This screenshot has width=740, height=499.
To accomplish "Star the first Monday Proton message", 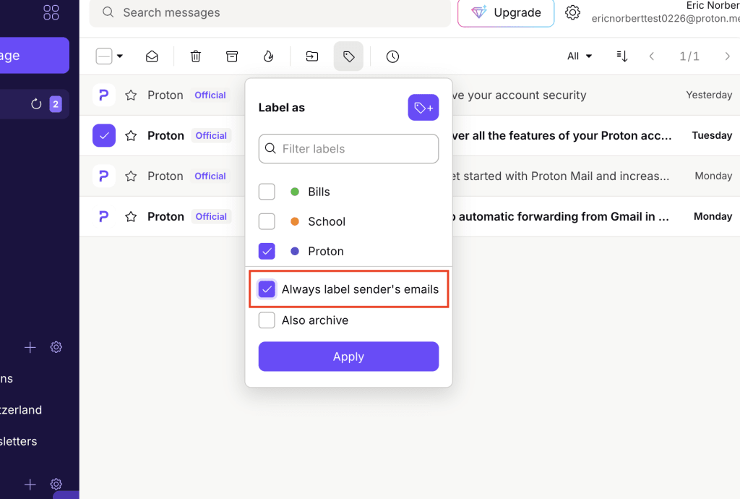I will [x=131, y=176].
